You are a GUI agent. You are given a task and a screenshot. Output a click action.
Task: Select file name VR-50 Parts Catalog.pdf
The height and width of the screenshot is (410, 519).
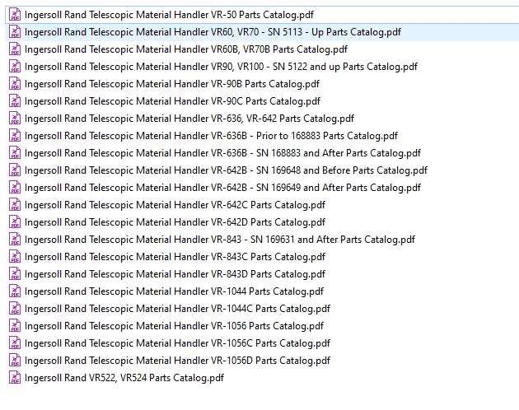click(169, 15)
